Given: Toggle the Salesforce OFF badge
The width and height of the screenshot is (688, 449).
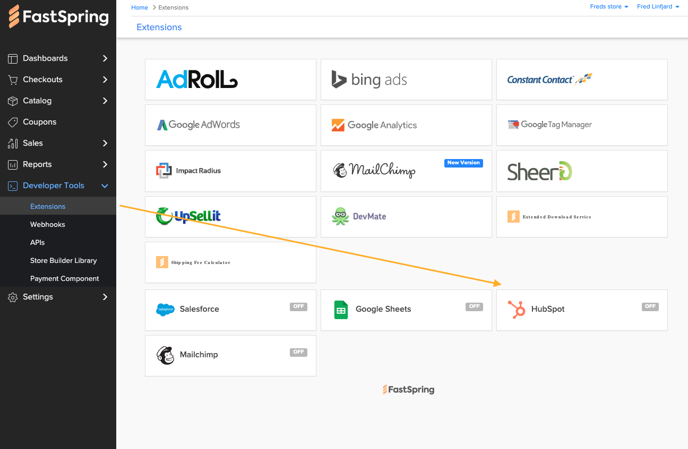Looking at the screenshot, I should point(298,306).
